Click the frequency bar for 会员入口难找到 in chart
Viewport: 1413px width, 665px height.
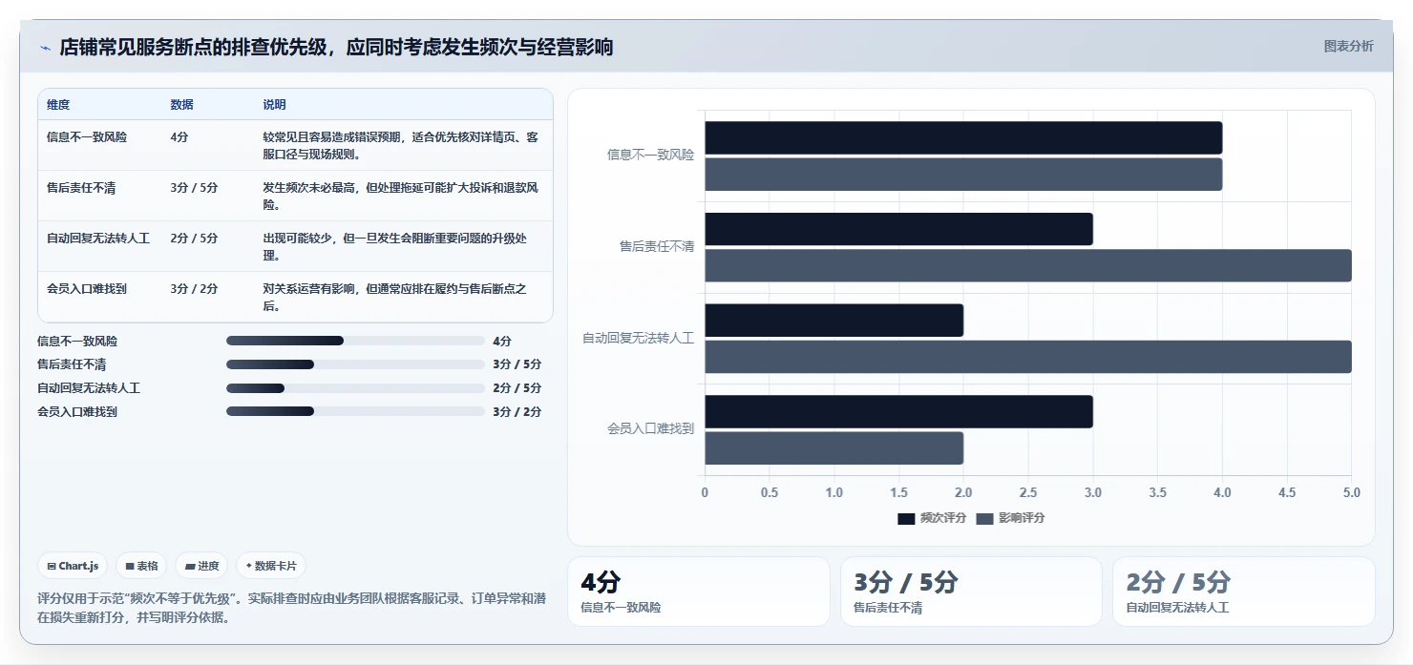click(x=898, y=411)
